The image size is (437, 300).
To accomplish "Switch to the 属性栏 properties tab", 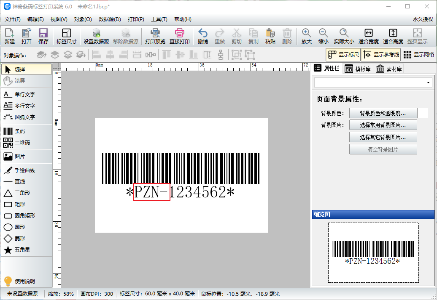I will pos(326,69).
